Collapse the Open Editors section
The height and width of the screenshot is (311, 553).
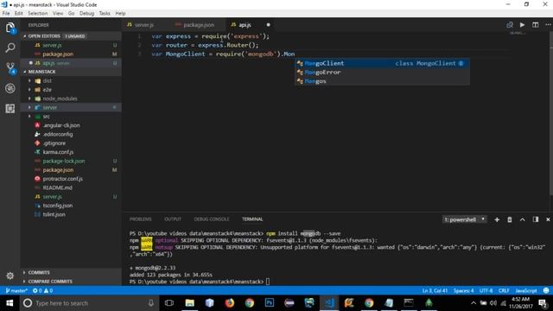tap(25, 36)
